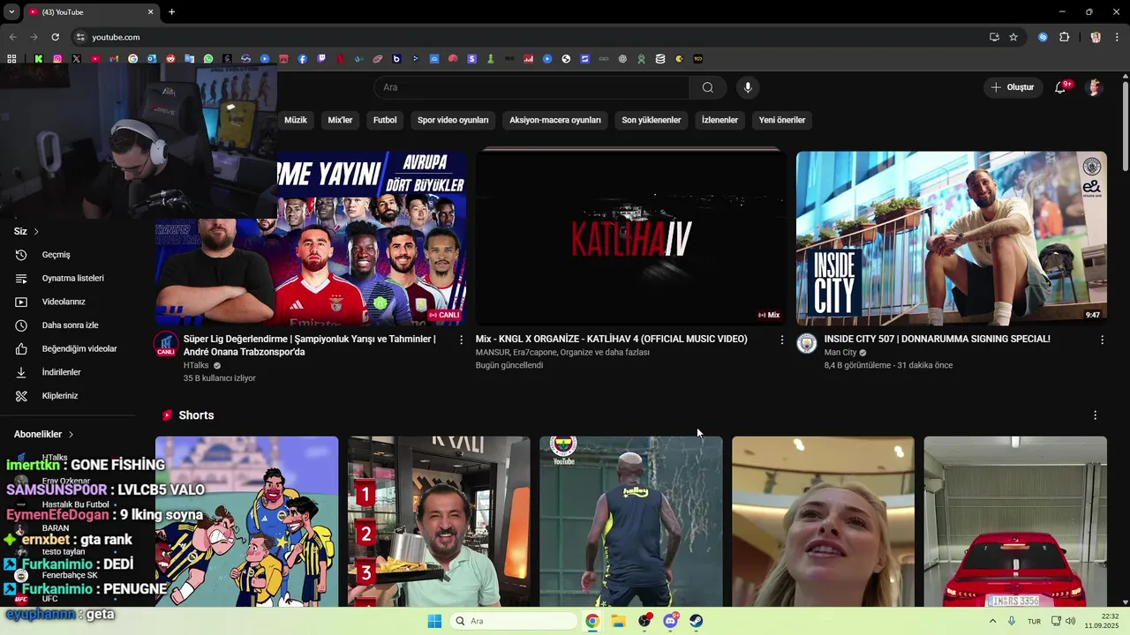
Task: Open the Kick bookmark in bookmarks bar
Action: pyautogui.click(x=39, y=59)
